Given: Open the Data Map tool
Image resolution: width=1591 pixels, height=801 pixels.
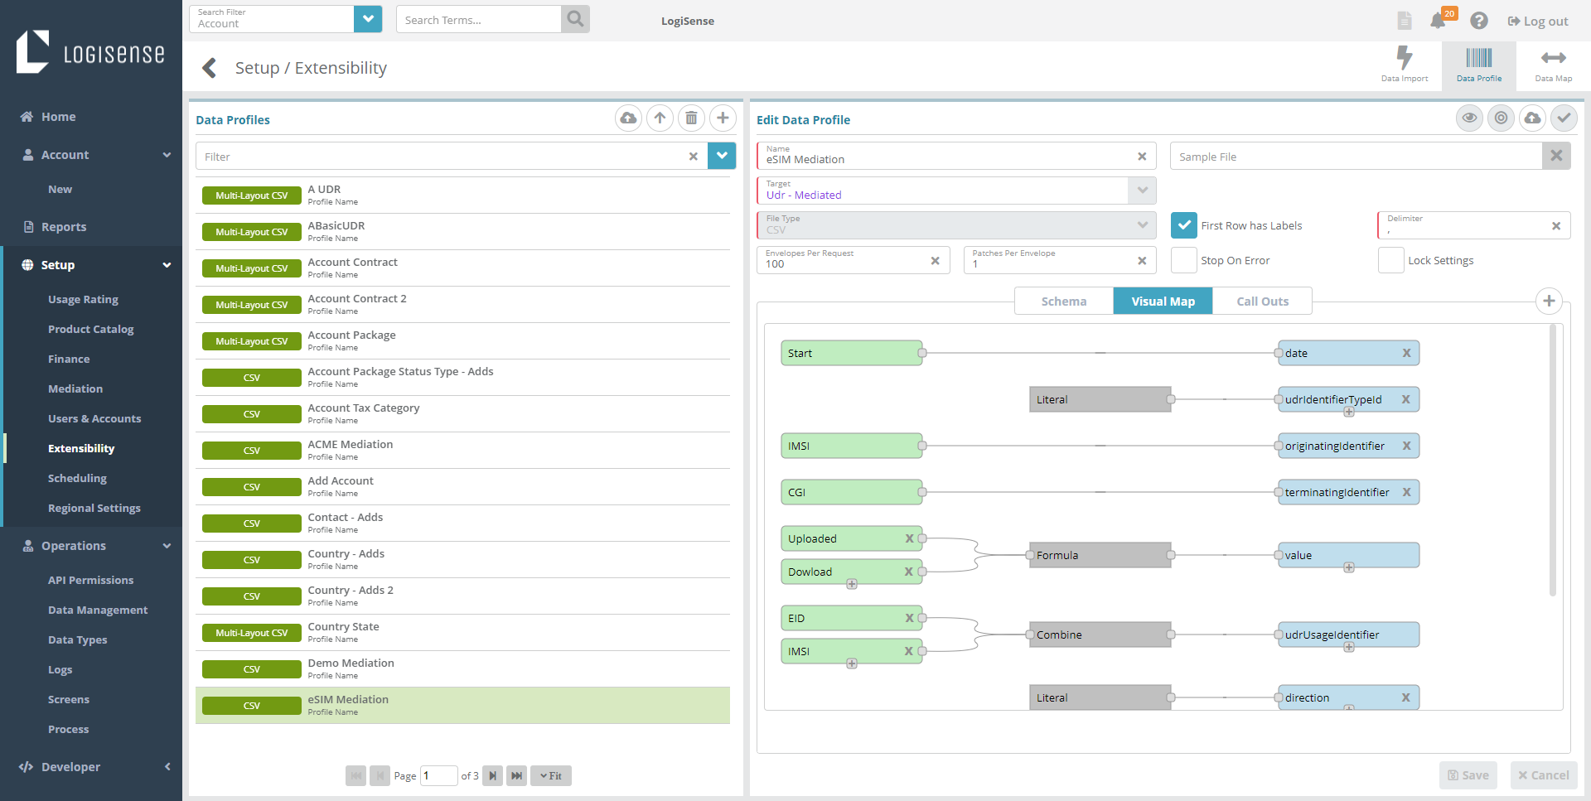Looking at the screenshot, I should pos(1553,65).
